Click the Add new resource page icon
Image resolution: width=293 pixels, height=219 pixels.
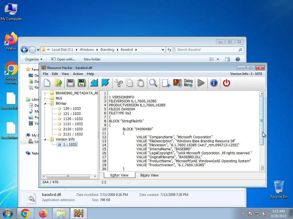coord(166,83)
